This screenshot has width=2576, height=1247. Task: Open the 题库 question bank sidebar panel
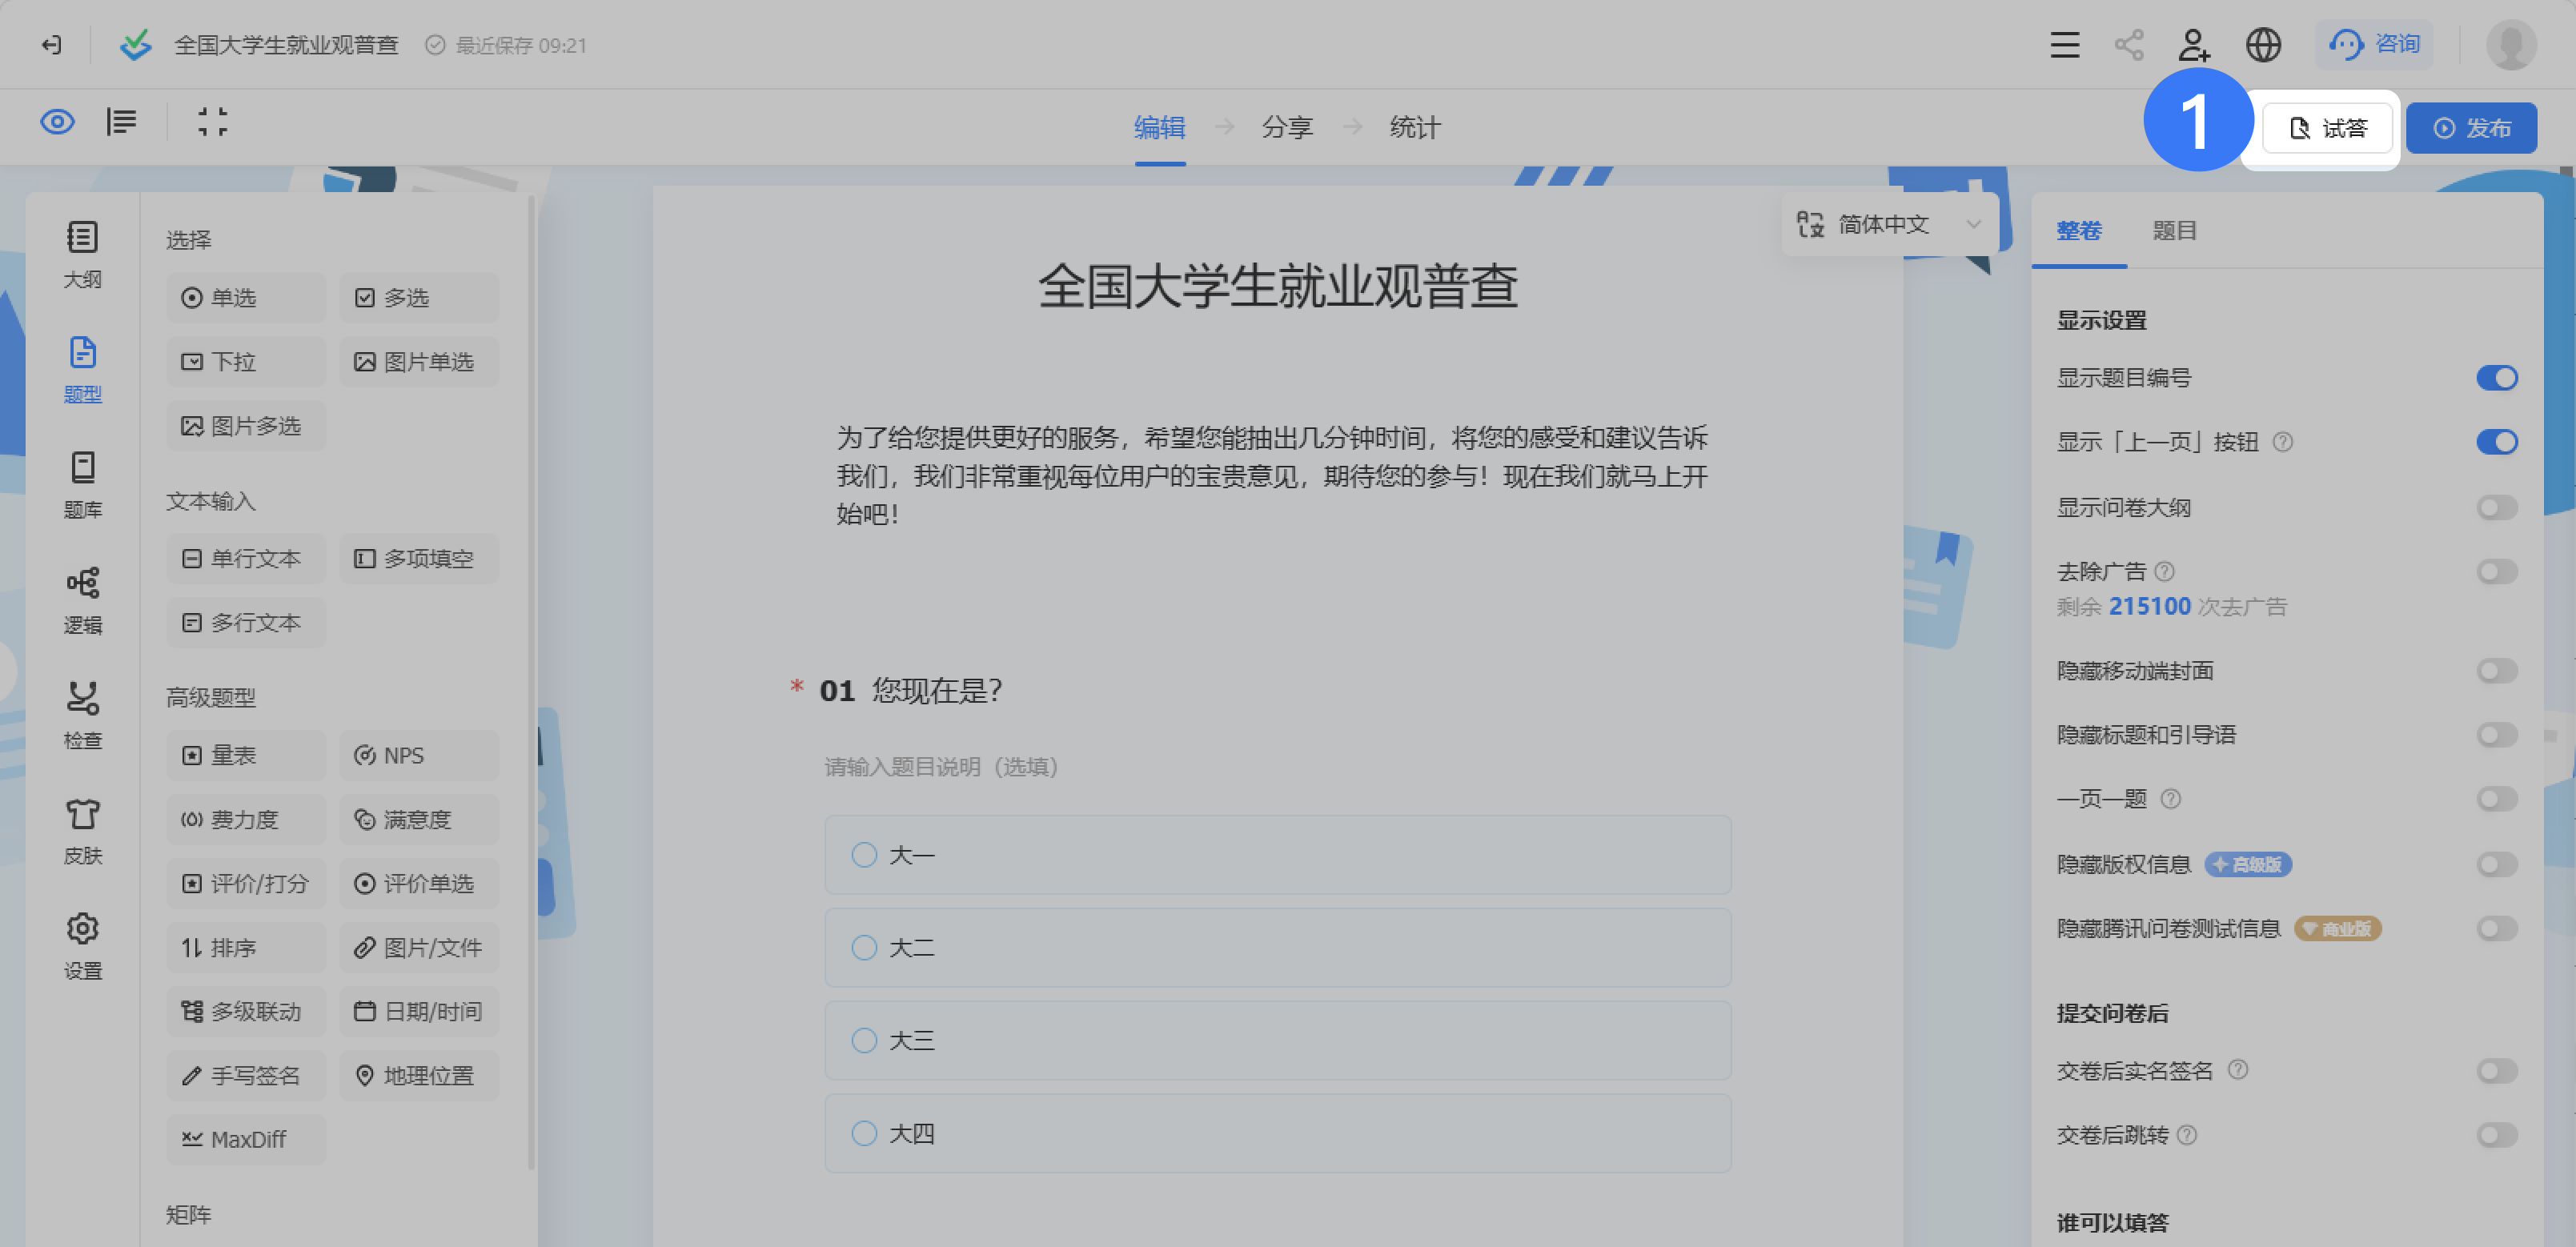[82, 485]
